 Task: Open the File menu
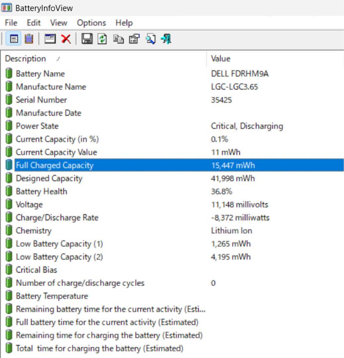tap(11, 23)
